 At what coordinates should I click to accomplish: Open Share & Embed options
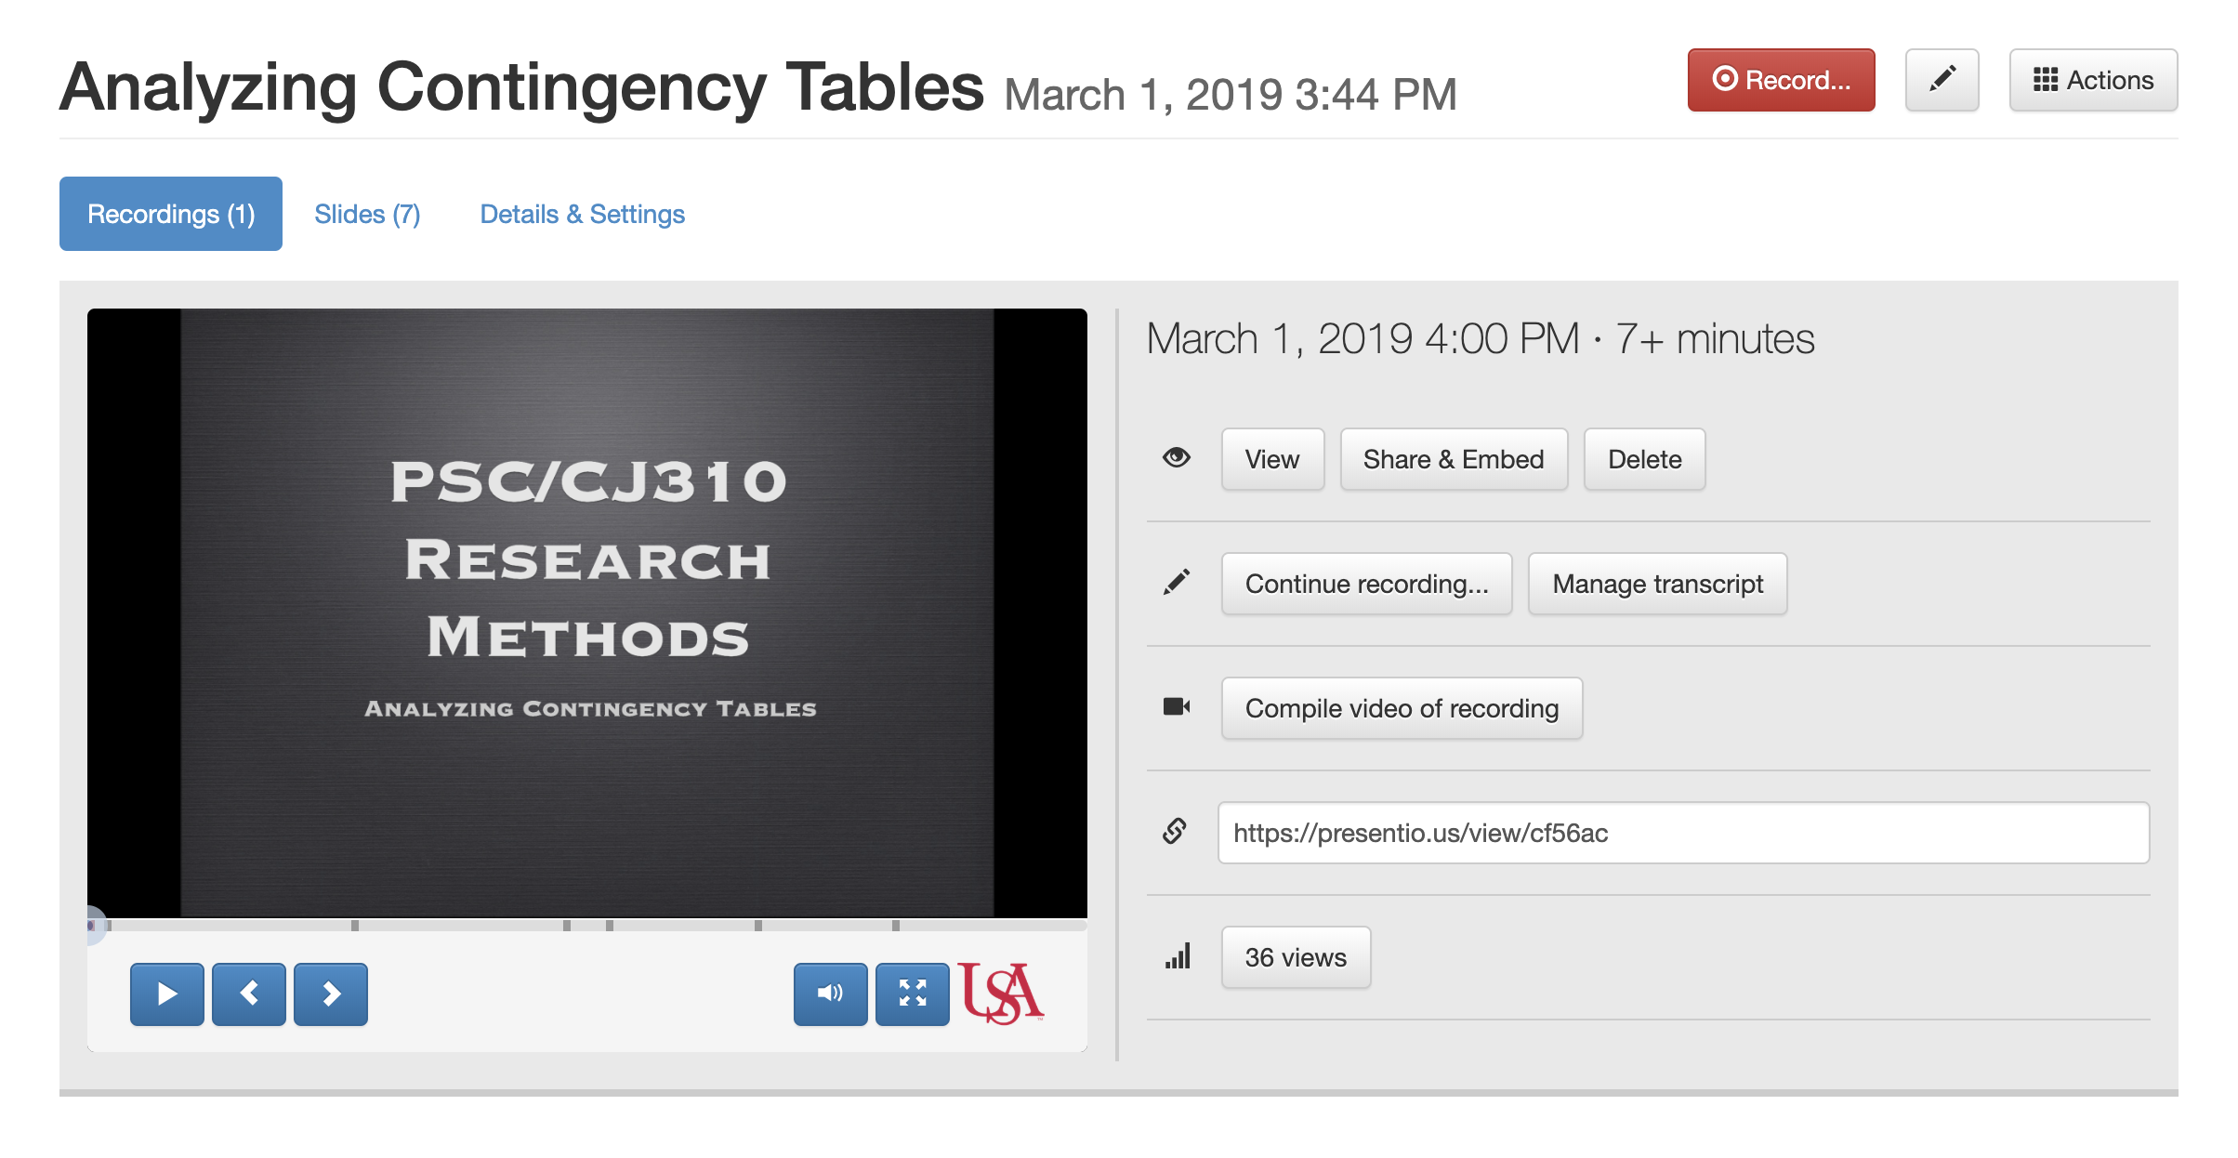point(1453,459)
